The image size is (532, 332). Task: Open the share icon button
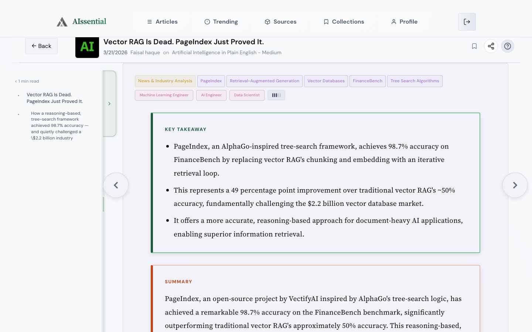(491, 46)
